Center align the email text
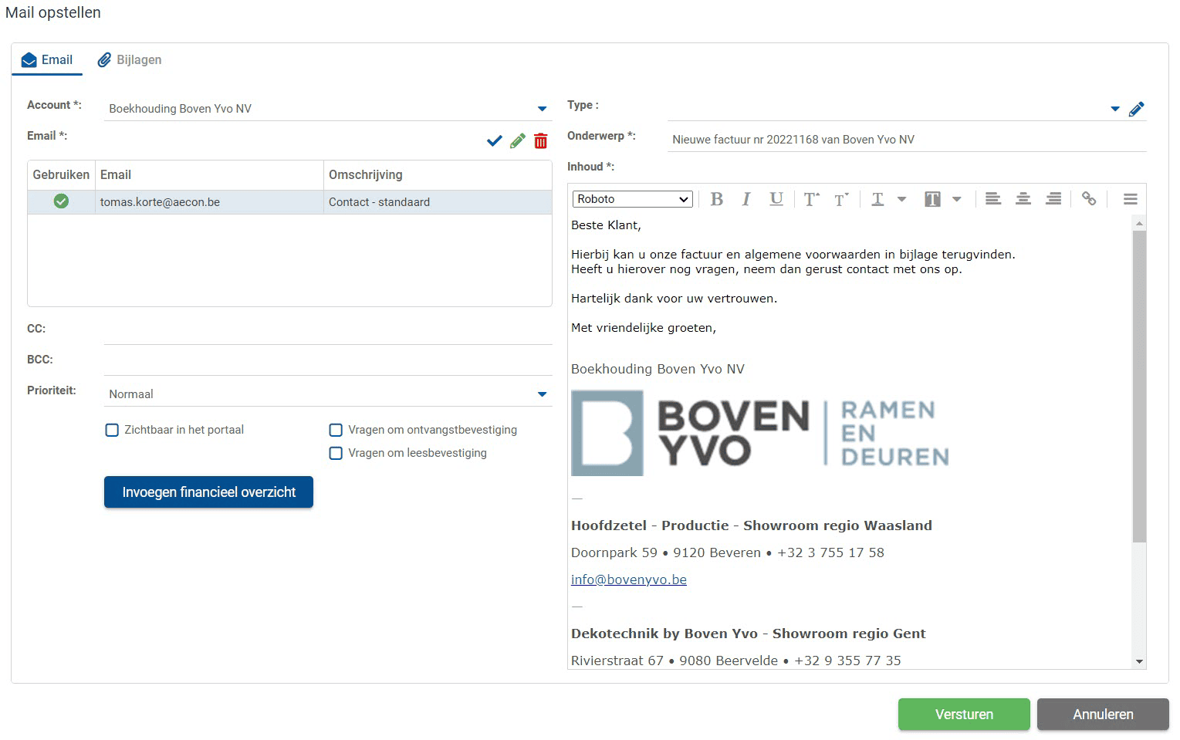The height and width of the screenshot is (740, 1180). 1023,199
